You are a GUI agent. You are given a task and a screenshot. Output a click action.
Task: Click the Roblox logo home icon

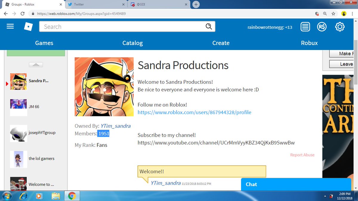tap(28, 27)
